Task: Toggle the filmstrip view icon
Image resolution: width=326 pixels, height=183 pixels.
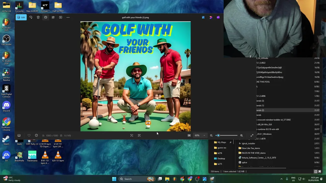Action: [19, 135]
